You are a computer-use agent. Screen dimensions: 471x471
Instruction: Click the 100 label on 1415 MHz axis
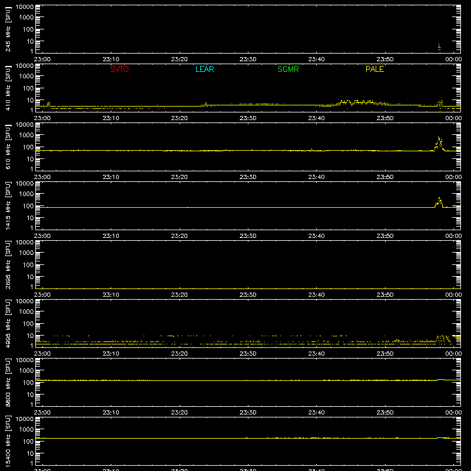pyautogui.click(x=28, y=206)
